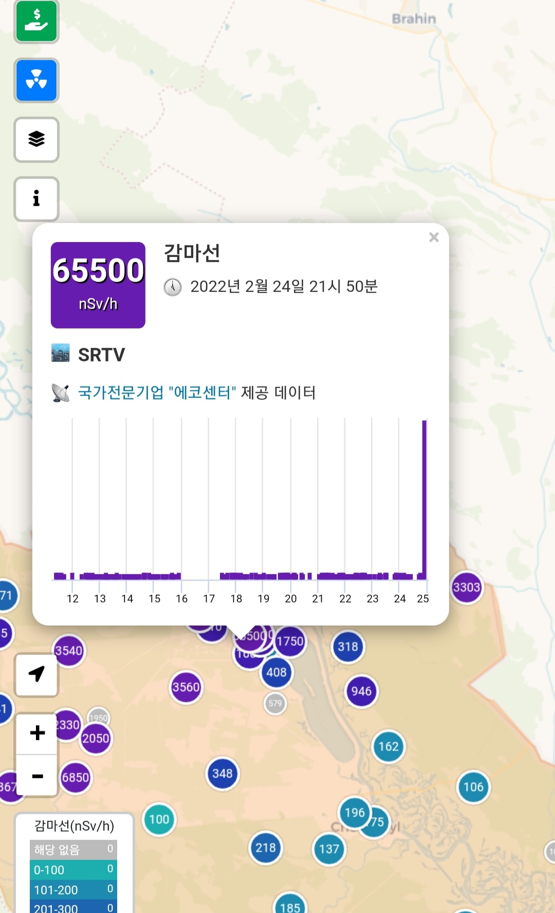Screen dimensions: 555x913
Task: Close the gamma radiation popup
Action: click(434, 237)
